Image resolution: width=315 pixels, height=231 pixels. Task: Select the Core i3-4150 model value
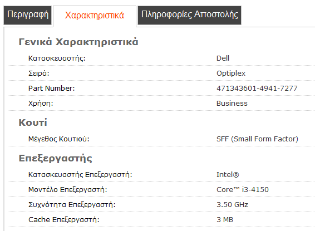pyautogui.click(x=243, y=190)
